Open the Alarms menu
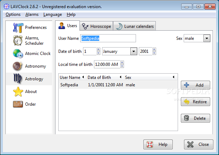Image resolution: width=219 pixels, height=155 pixels. tap(32, 14)
